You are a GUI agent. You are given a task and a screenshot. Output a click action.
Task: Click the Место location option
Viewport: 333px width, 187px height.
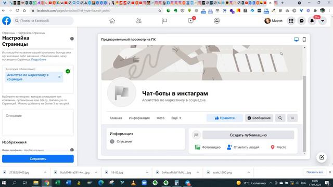tap(278, 147)
